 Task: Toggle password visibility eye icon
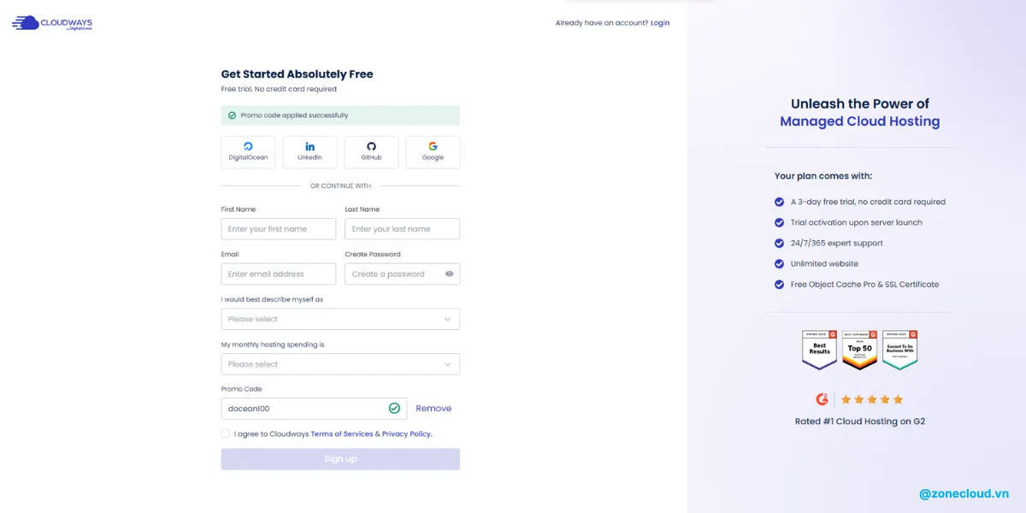449,274
